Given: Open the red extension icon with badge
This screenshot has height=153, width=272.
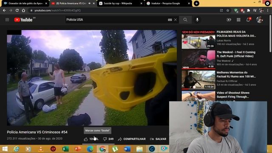Looking at the screenshot, I should tap(242, 11).
